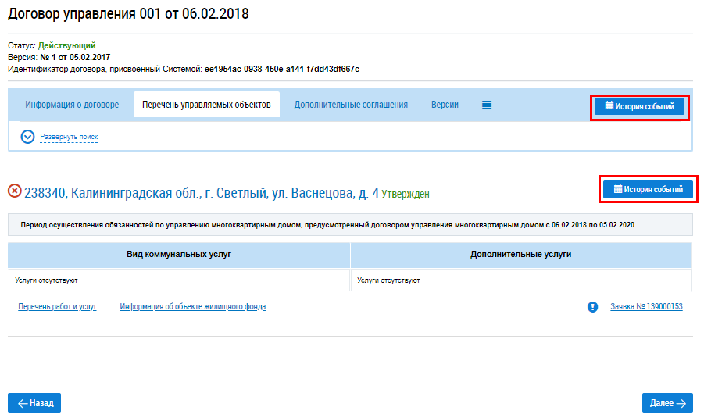The width and height of the screenshot is (704, 418).
Task: Proceed with the Далее button
Action: (667, 402)
